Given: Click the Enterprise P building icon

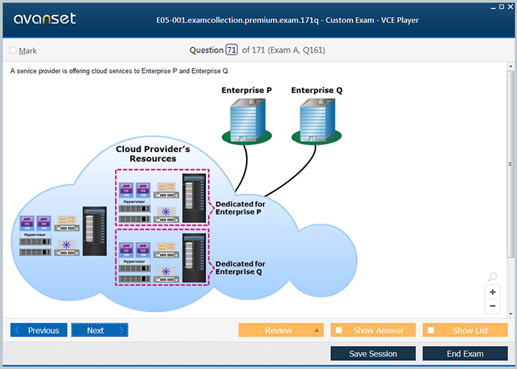Looking at the screenshot, I should pyautogui.click(x=247, y=119).
